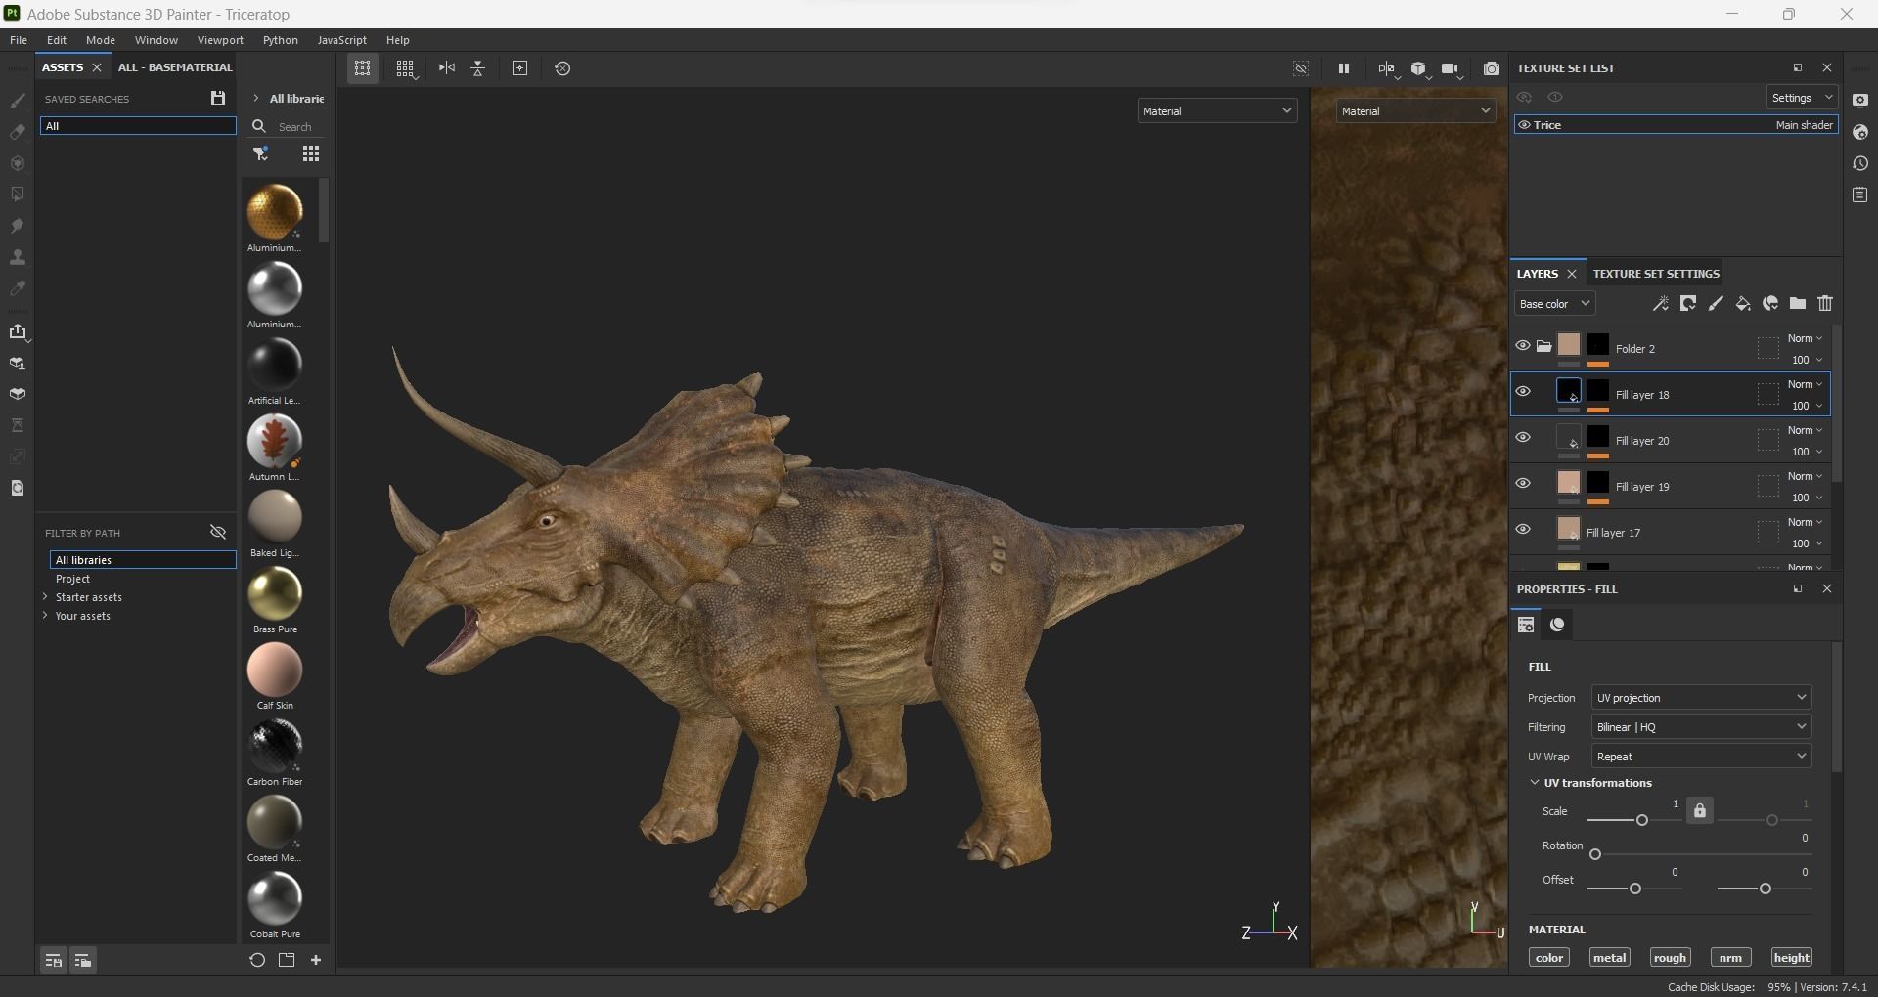The image size is (1878, 997).
Task: Hide Fill layer 17
Action: click(x=1523, y=529)
